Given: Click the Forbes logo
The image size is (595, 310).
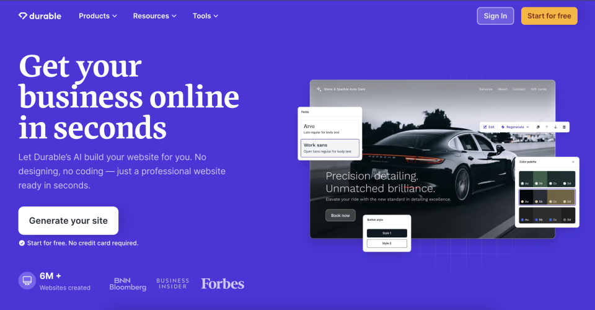Looking at the screenshot, I should 223,283.
